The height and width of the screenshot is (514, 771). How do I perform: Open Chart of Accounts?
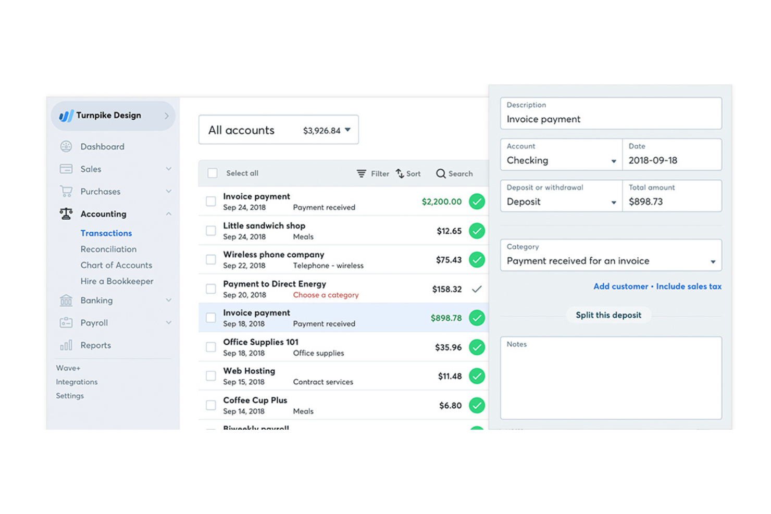pyautogui.click(x=116, y=265)
